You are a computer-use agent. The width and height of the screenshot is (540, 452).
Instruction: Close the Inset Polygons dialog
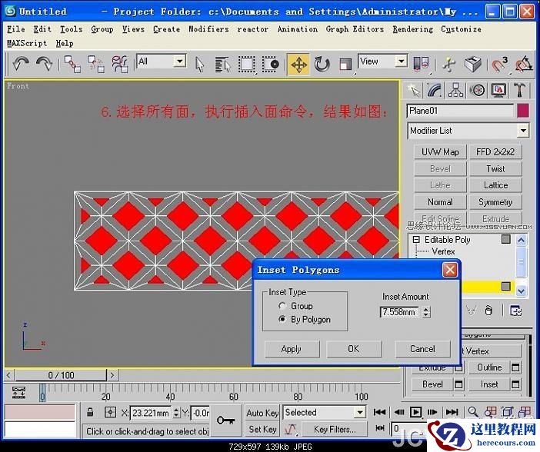[x=450, y=270]
